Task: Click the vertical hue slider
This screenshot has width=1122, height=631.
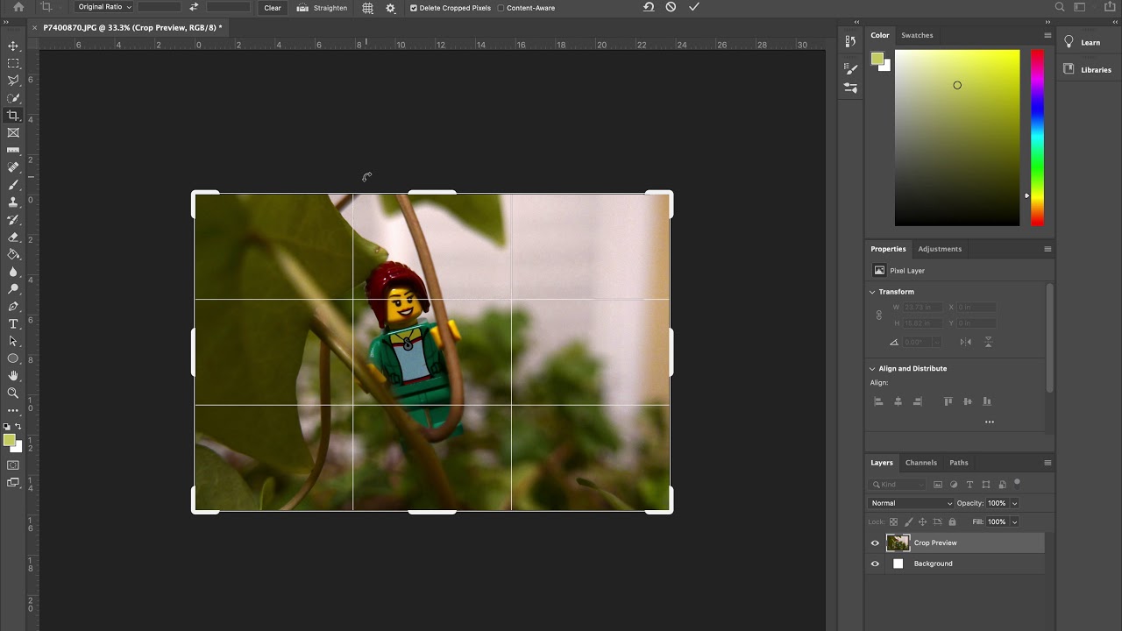Action: [1037, 138]
